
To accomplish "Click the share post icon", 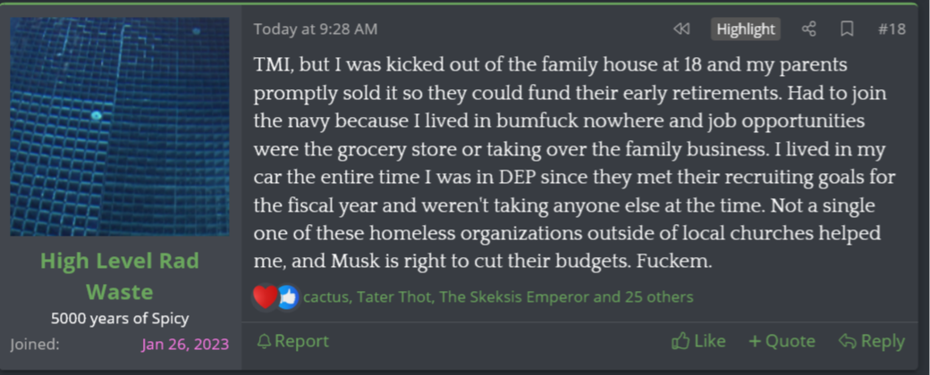I will click(808, 29).
